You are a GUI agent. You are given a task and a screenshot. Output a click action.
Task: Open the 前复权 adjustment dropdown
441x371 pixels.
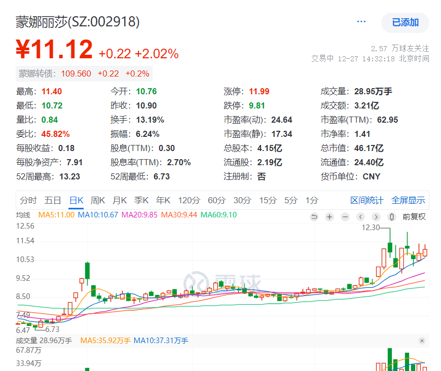coord(414,217)
